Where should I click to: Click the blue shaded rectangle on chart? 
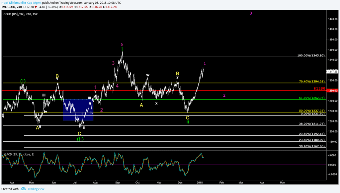[78, 110]
